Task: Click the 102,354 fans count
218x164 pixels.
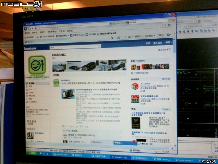Action: (x=31, y=122)
